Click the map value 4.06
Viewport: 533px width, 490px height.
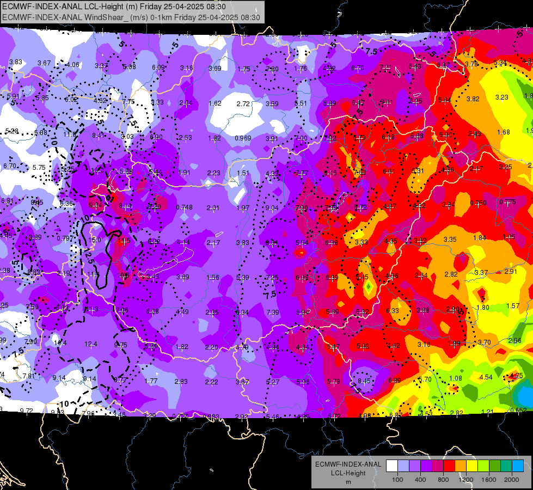point(73,65)
